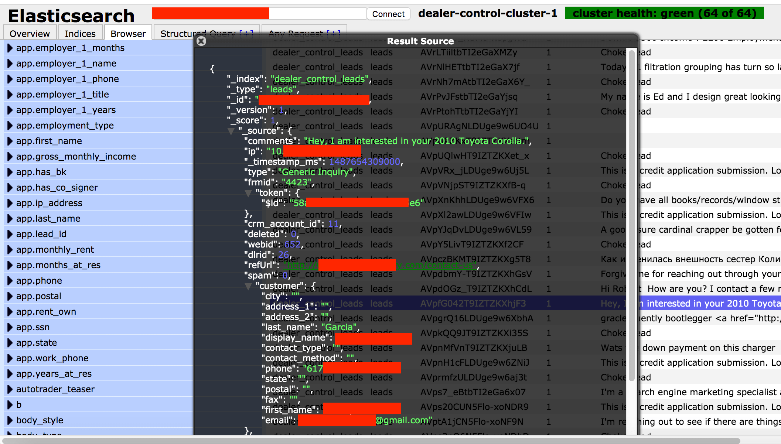This screenshot has width=781, height=444.
Task: Collapse the "customer" JSON node
Action: 248,286
